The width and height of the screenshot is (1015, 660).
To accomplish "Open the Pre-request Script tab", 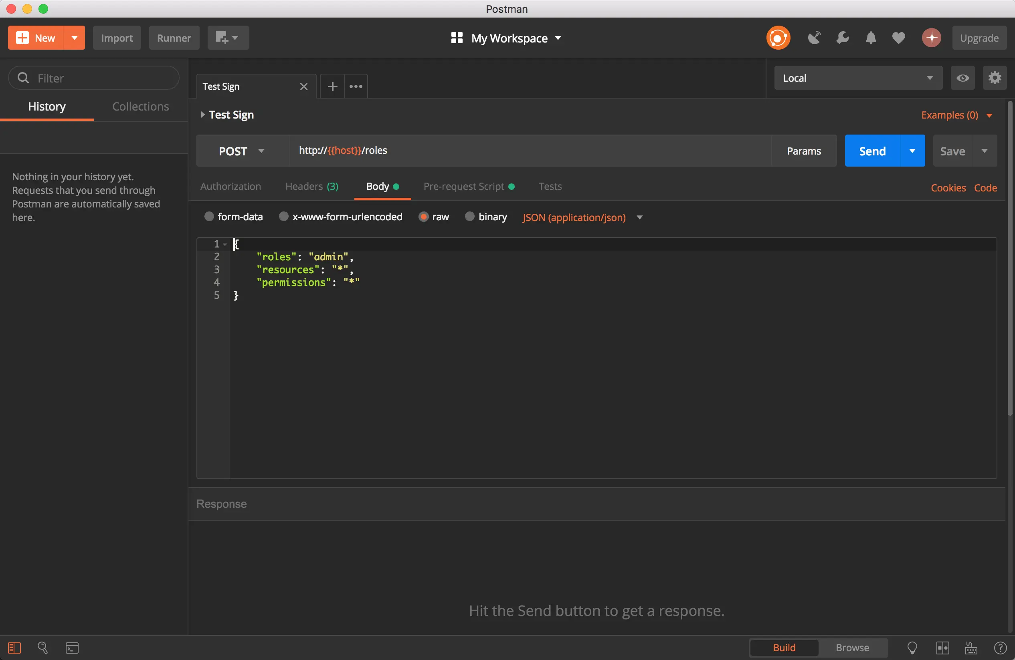I will click(463, 186).
